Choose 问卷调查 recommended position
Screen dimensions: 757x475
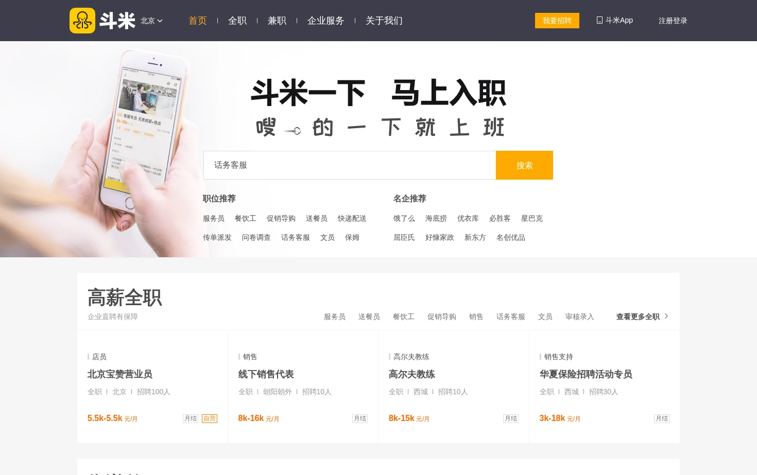(256, 237)
